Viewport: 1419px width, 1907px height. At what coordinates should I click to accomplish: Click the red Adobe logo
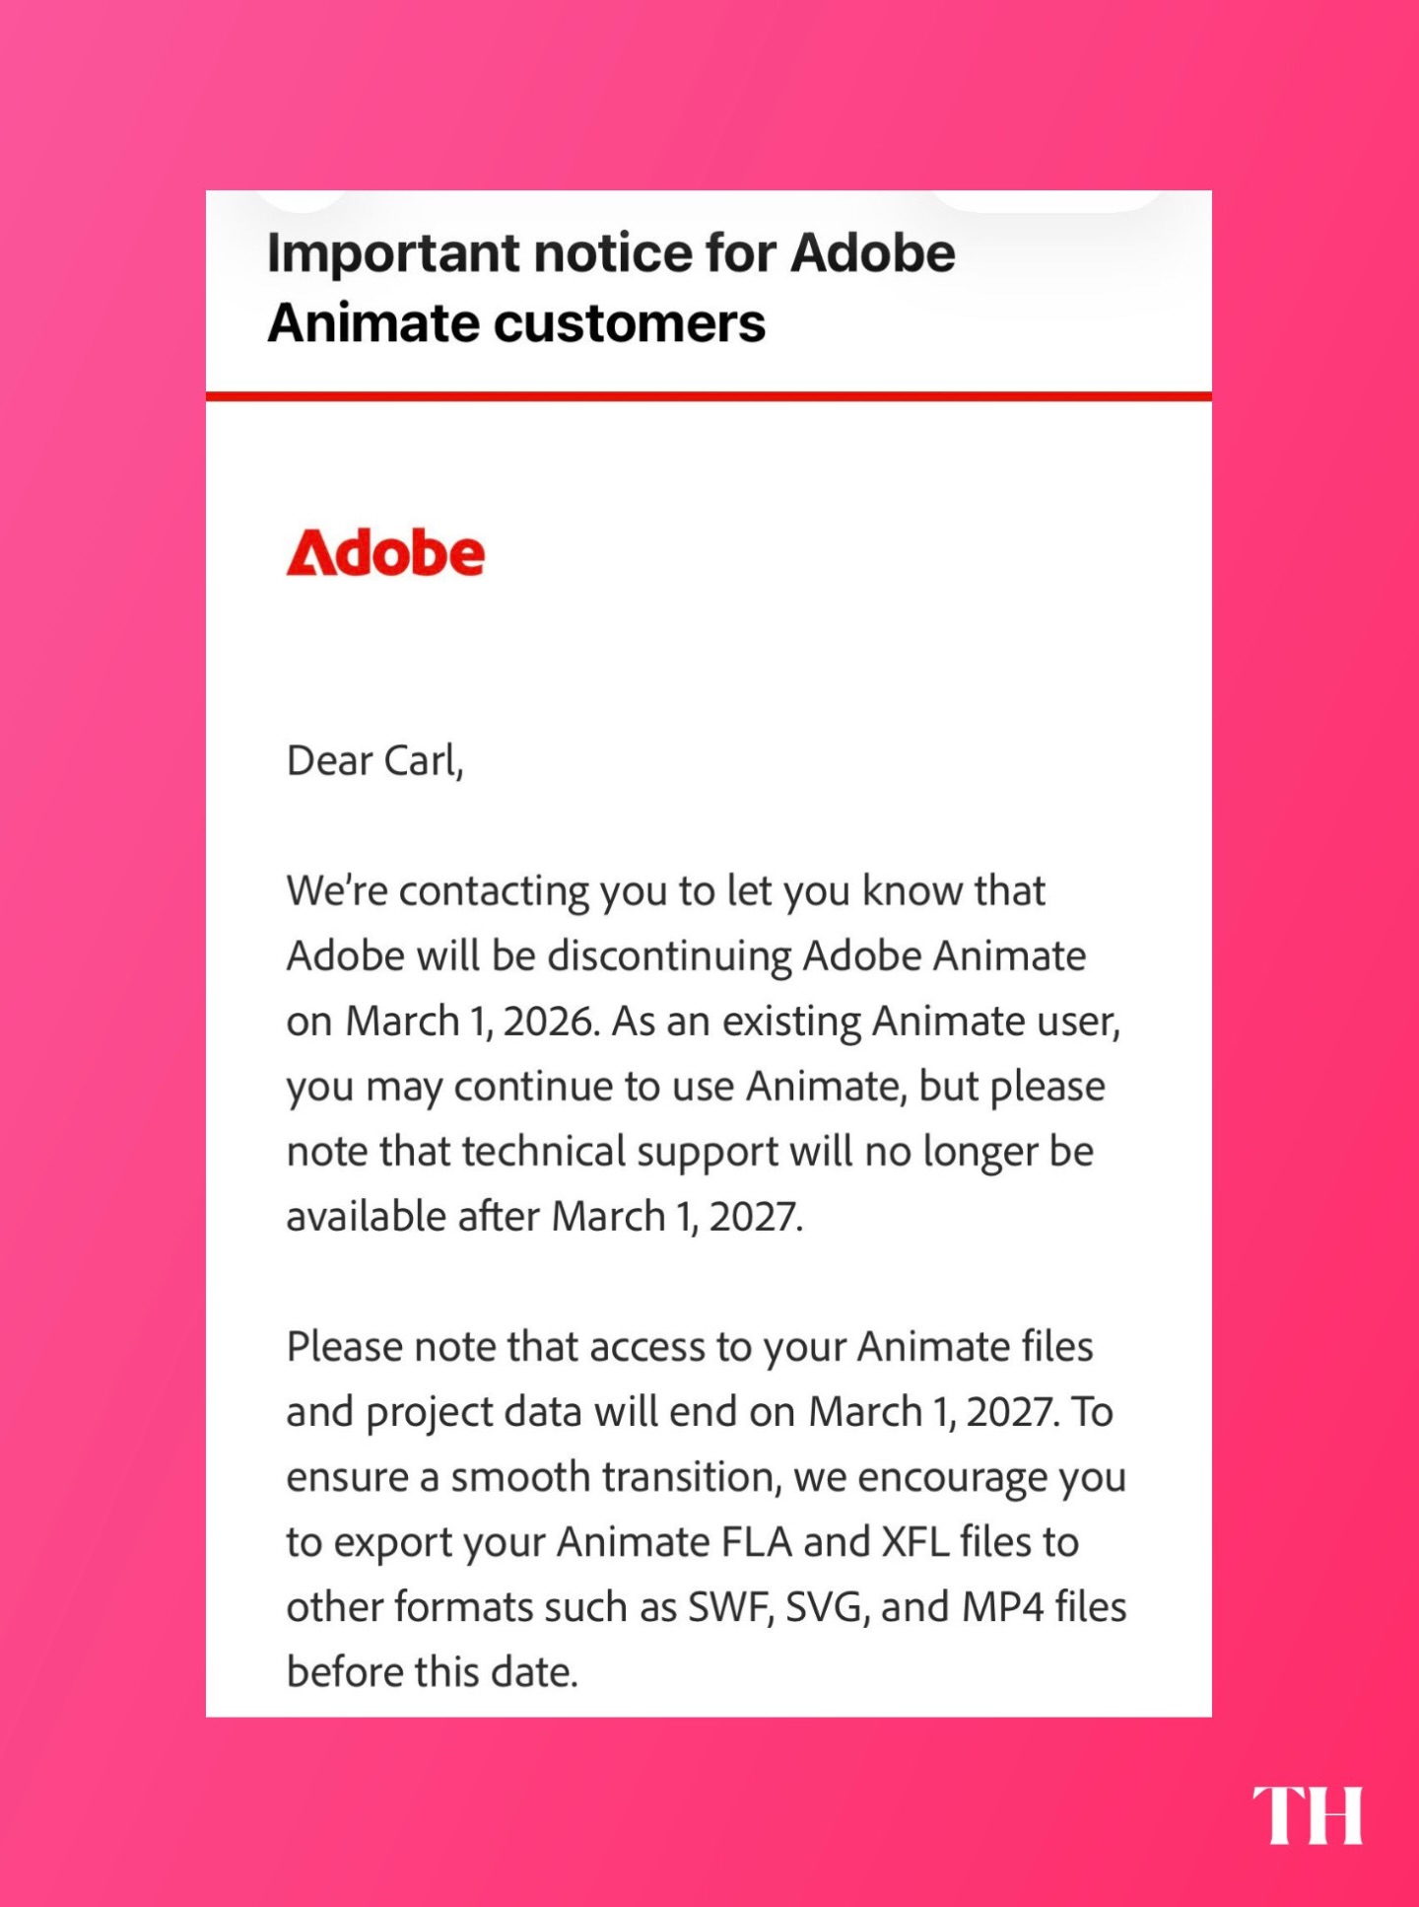[385, 552]
